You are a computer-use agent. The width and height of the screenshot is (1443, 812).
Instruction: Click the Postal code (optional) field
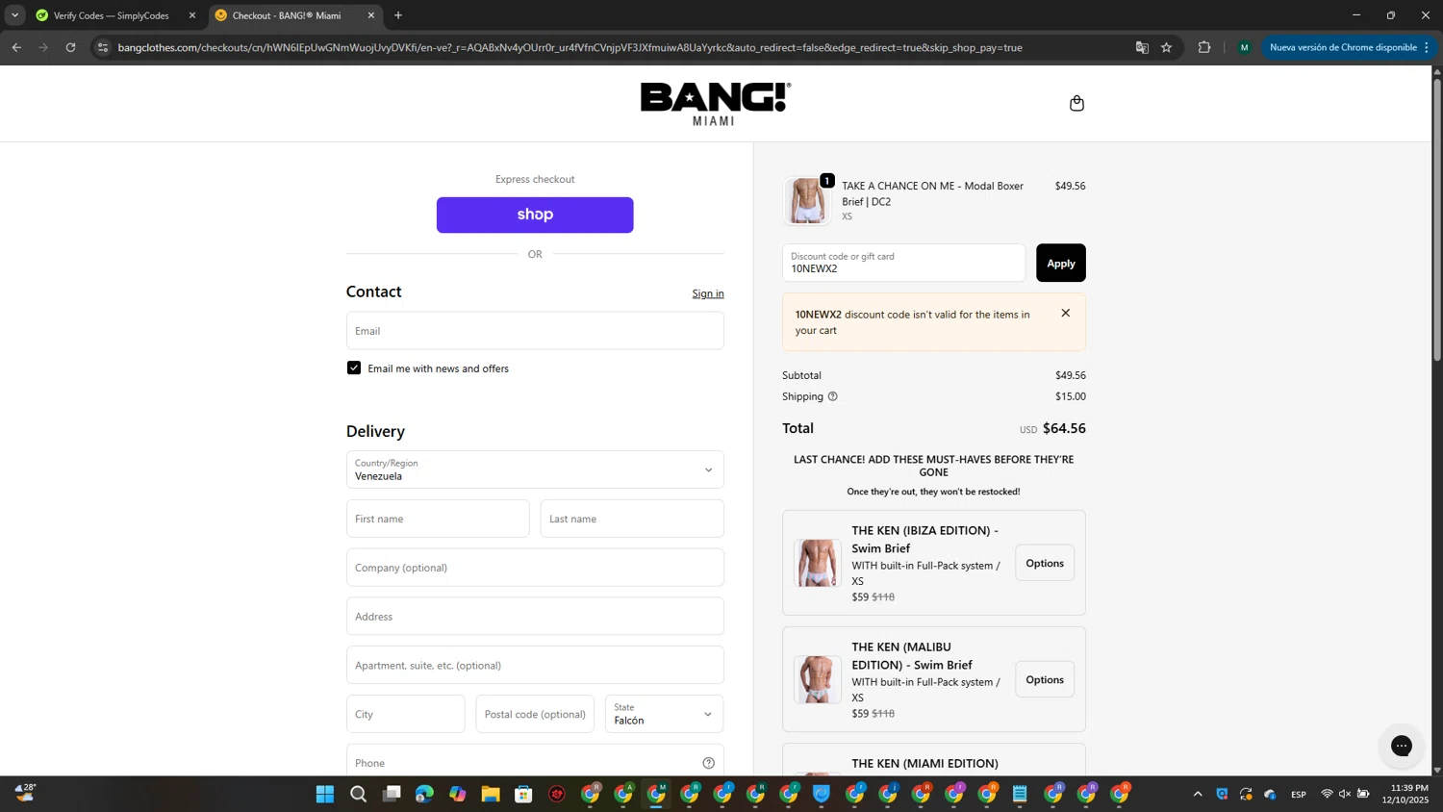[x=535, y=714]
